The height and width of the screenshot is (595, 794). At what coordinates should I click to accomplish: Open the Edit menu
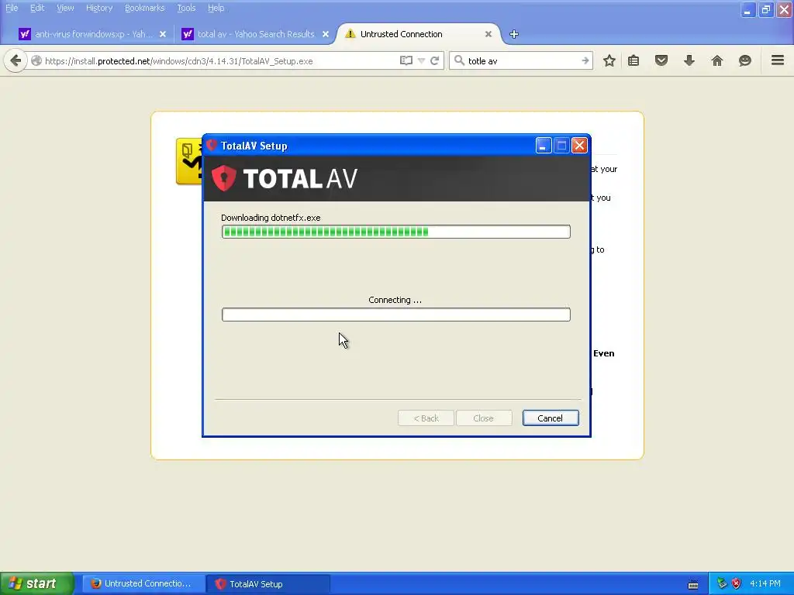tap(37, 8)
